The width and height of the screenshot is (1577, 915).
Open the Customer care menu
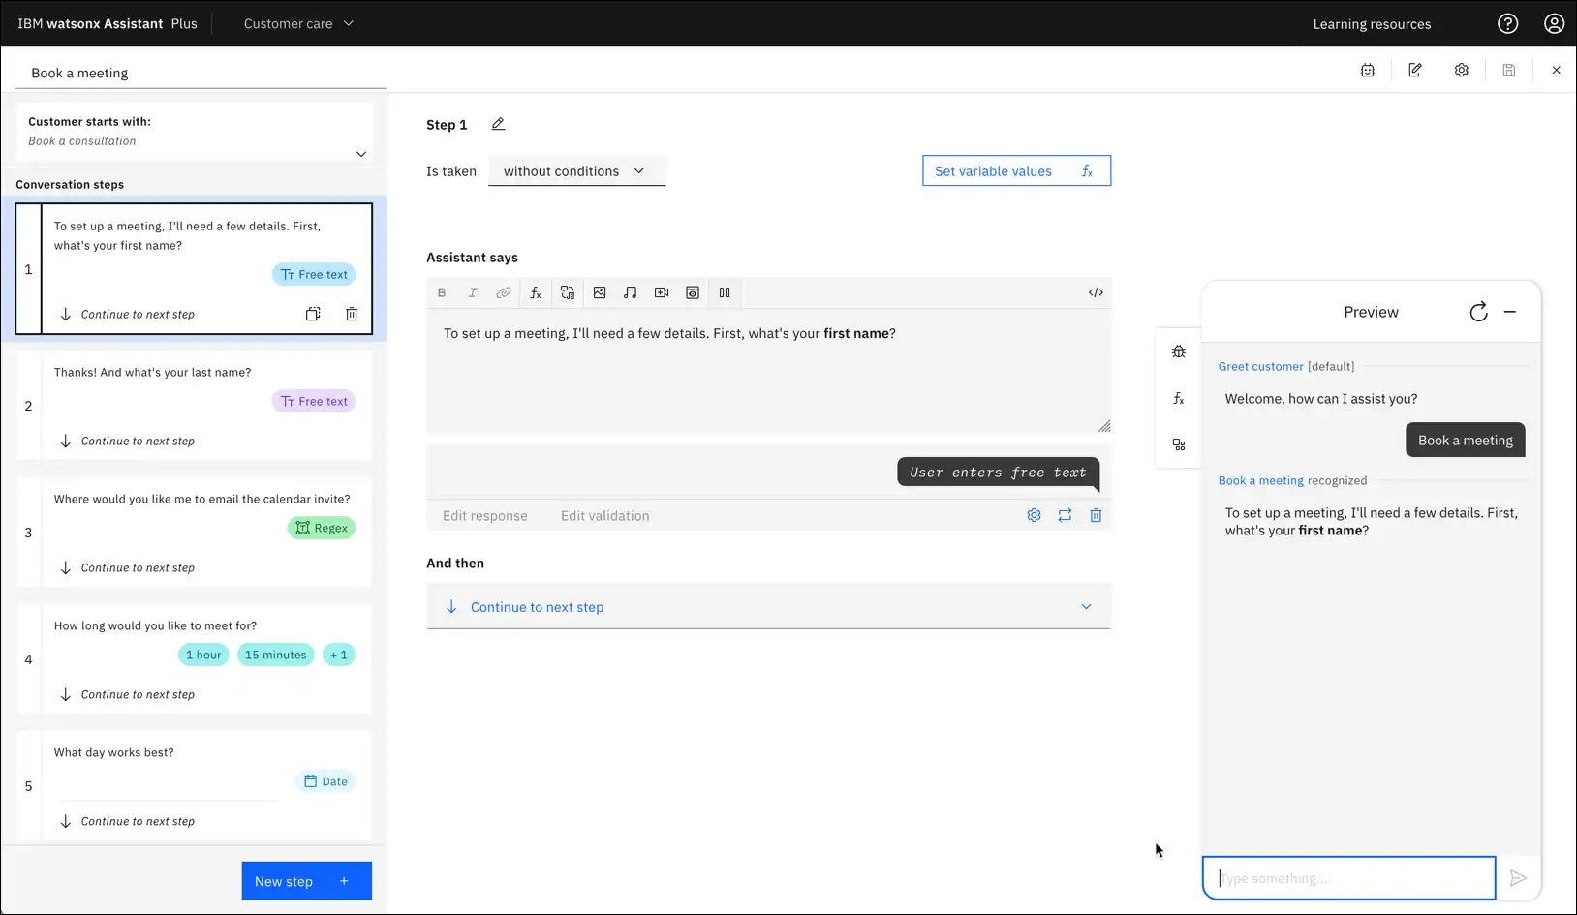click(298, 23)
